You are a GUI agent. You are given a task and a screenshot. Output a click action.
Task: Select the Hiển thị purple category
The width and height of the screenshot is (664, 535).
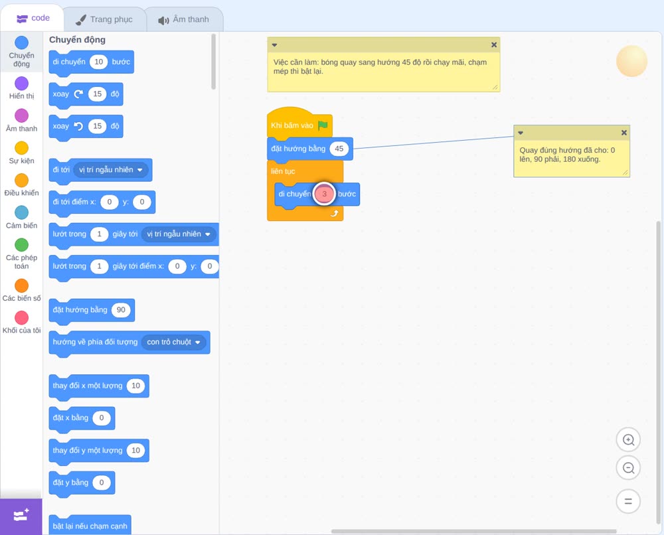pos(22,84)
